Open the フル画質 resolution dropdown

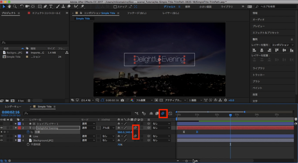click(x=144, y=100)
